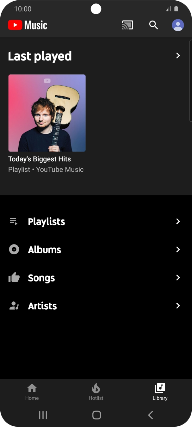Open your account profile avatar
Viewport: 192px width, 427px height.
178,25
